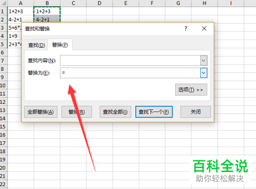Click the 查找内容(N) input field

tap(130, 61)
